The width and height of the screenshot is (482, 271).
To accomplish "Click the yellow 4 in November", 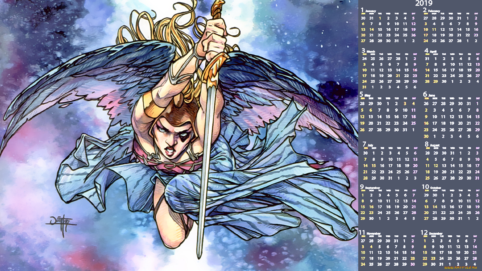I will tap(371, 247).
